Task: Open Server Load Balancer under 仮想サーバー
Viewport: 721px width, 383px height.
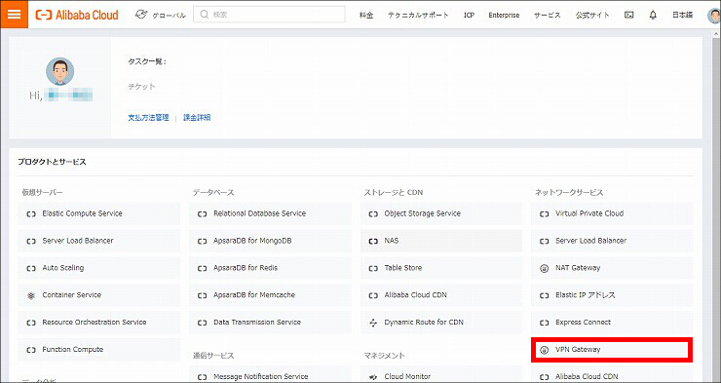Action: click(x=99, y=241)
